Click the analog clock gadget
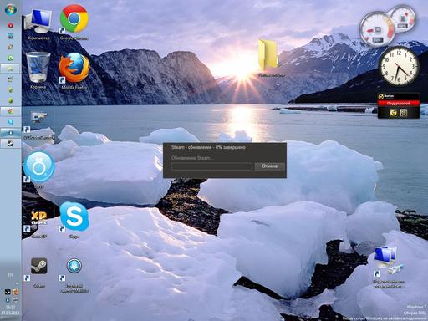The image size is (428, 321). [399, 66]
